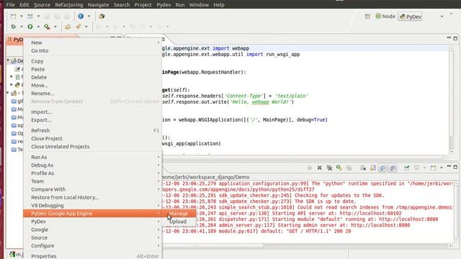Toggle Show Console on Standard Error

393,168
